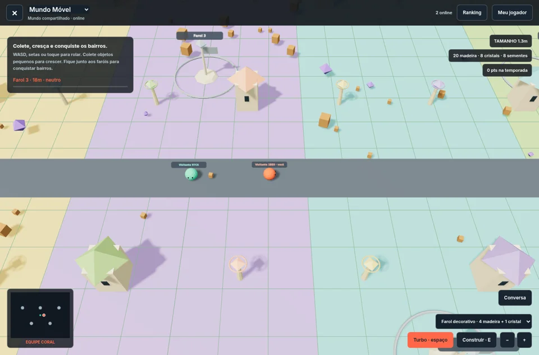Click the Construir · E build button

(477, 340)
